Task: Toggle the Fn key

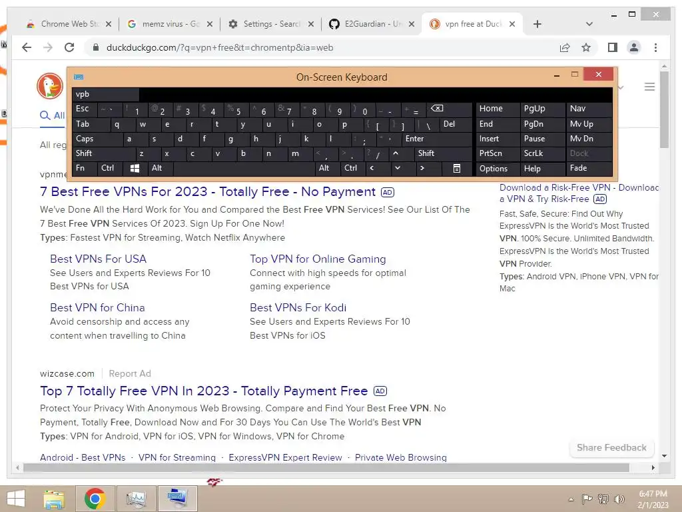Action: click(x=85, y=168)
